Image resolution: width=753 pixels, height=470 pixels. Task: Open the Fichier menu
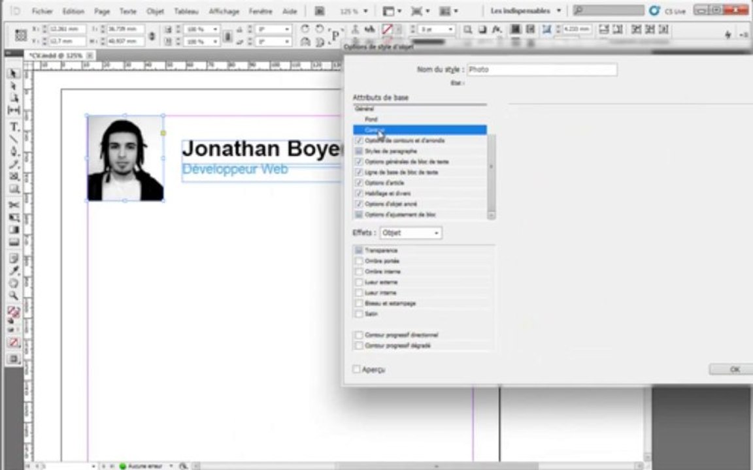tap(42, 11)
